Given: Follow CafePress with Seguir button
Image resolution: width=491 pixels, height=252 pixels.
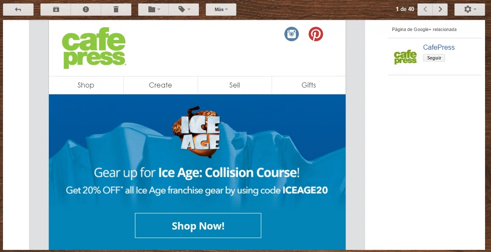Looking at the screenshot, I should click(434, 58).
